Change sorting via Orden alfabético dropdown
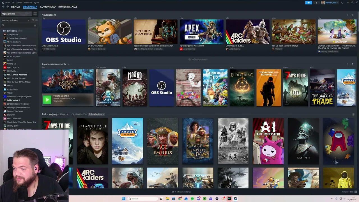359x202 pixels. 96,114
